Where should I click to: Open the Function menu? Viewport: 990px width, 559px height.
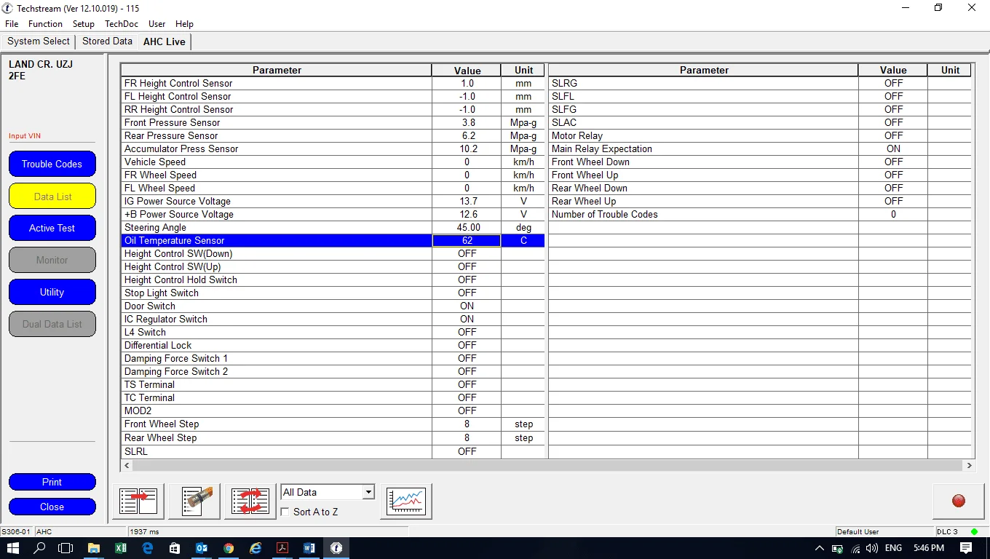pyautogui.click(x=45, y=24)
